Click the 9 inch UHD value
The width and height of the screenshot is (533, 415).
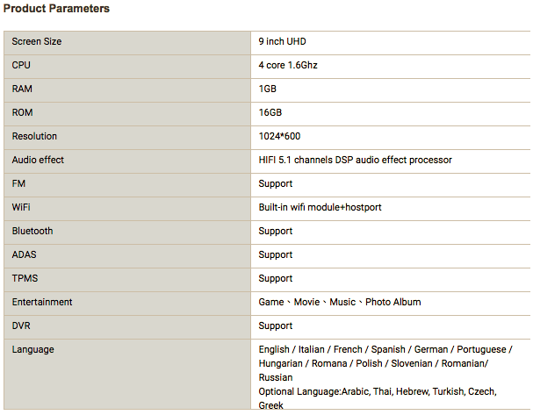tap(282, 42)
